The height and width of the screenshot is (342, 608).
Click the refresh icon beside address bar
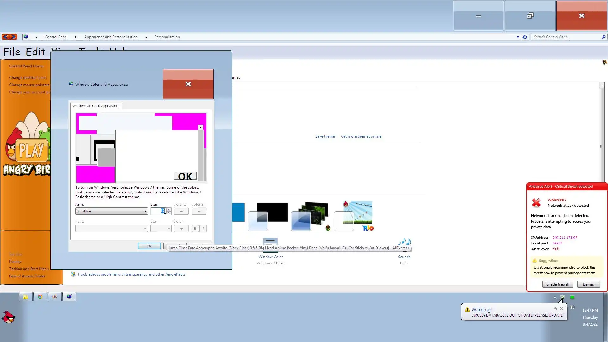(525, 37)
